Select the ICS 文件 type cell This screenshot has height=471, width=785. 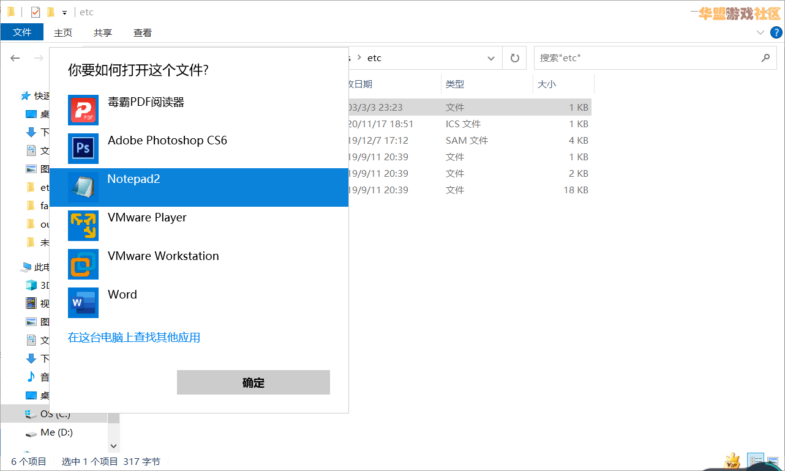coord(464,124)
